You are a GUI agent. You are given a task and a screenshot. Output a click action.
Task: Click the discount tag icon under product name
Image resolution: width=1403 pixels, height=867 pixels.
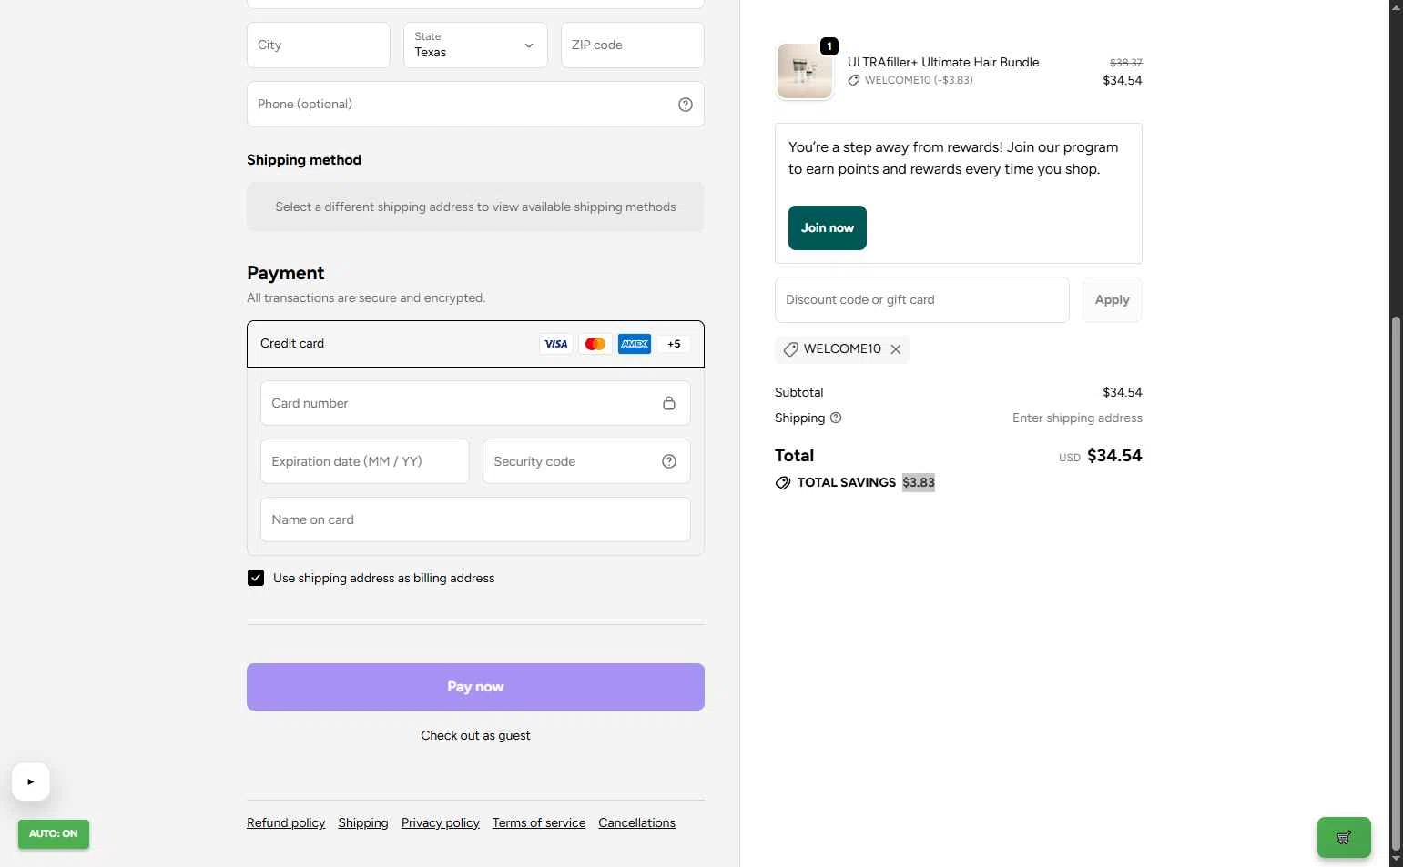[854, 80]
